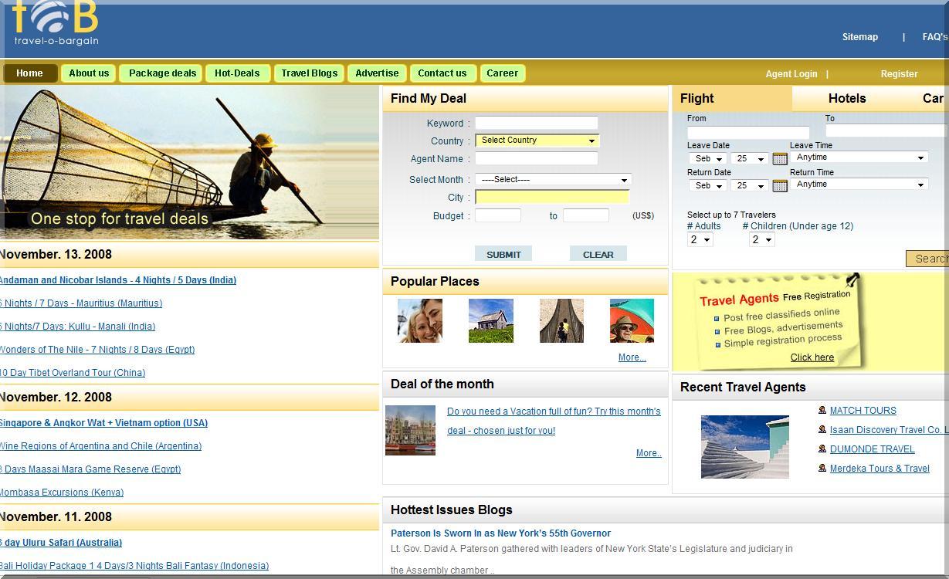Click the agent icon beside DUMONDE TRAVEL

coord(822,449)
